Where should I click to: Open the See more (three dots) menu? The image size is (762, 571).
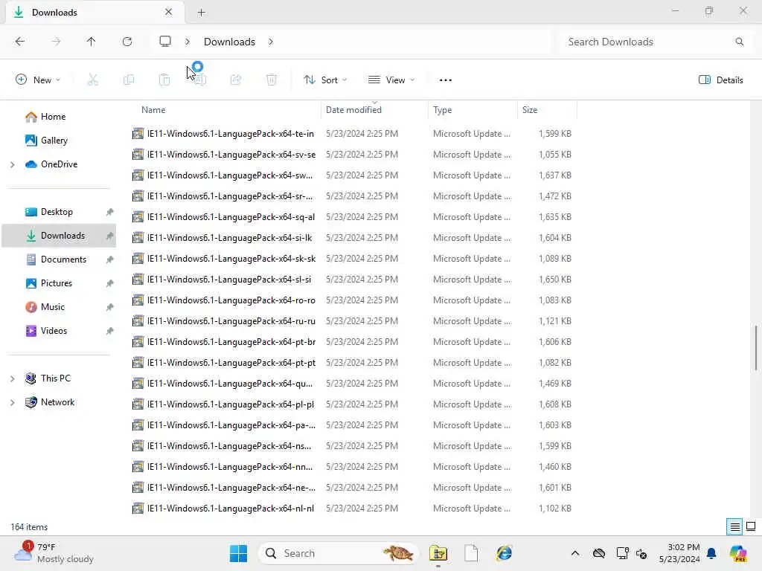pos(445,80)
